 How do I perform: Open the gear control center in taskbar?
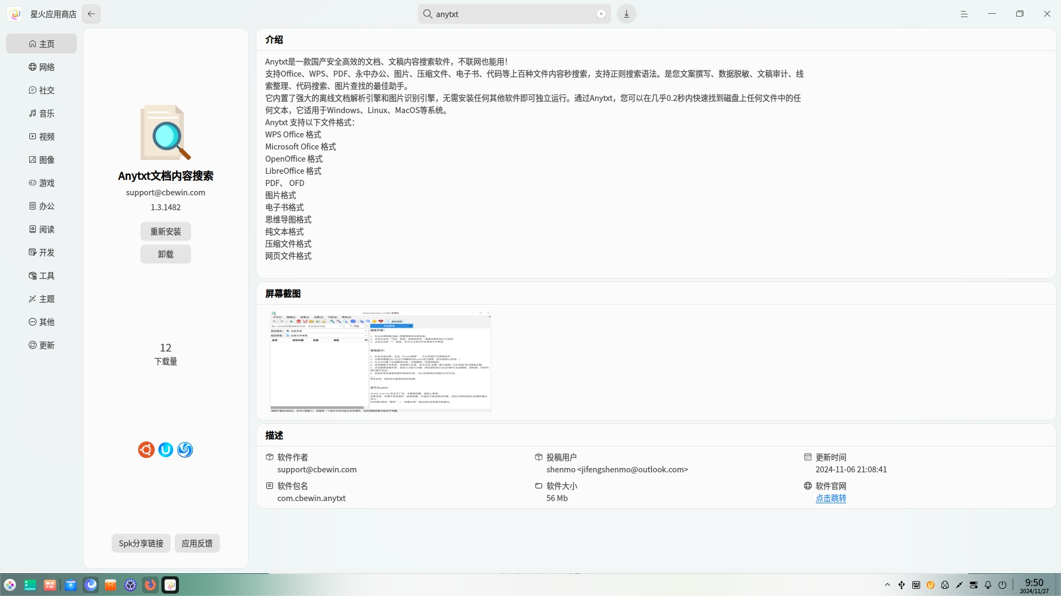tap(130, 585)
